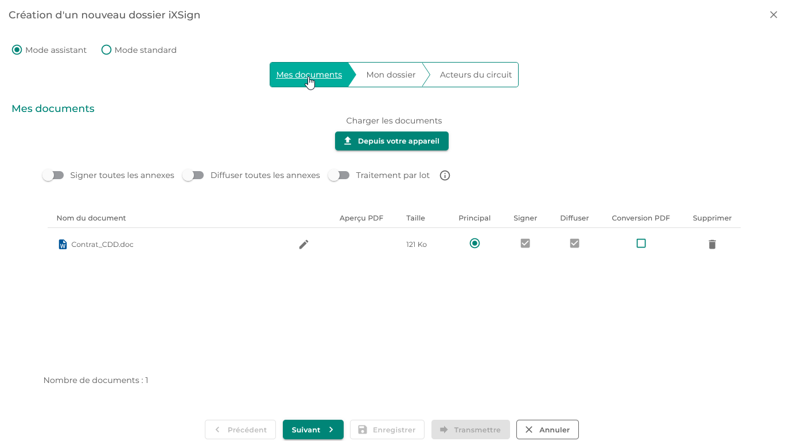Check Conversion PDF for Contrat_CDD.doc
This screenshot has height=441, width=786.
[641, 243]
